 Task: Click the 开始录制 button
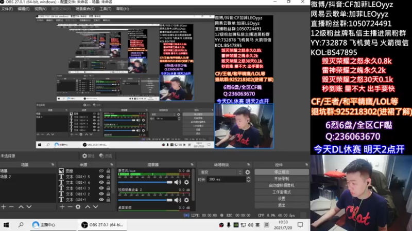pyautogui.click(x=281, y=179)
